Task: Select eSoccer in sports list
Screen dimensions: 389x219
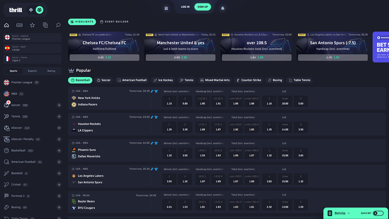Action: coord(16,128)
